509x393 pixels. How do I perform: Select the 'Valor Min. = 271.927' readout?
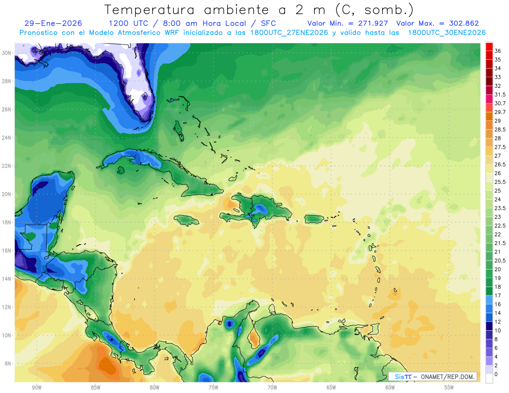(x=348, y=23)
